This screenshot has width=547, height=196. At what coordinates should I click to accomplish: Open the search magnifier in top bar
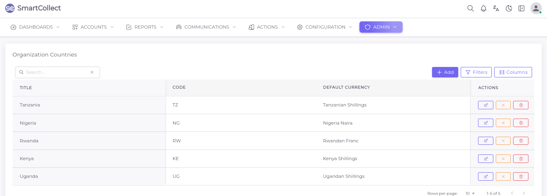[x=470, y=8]
